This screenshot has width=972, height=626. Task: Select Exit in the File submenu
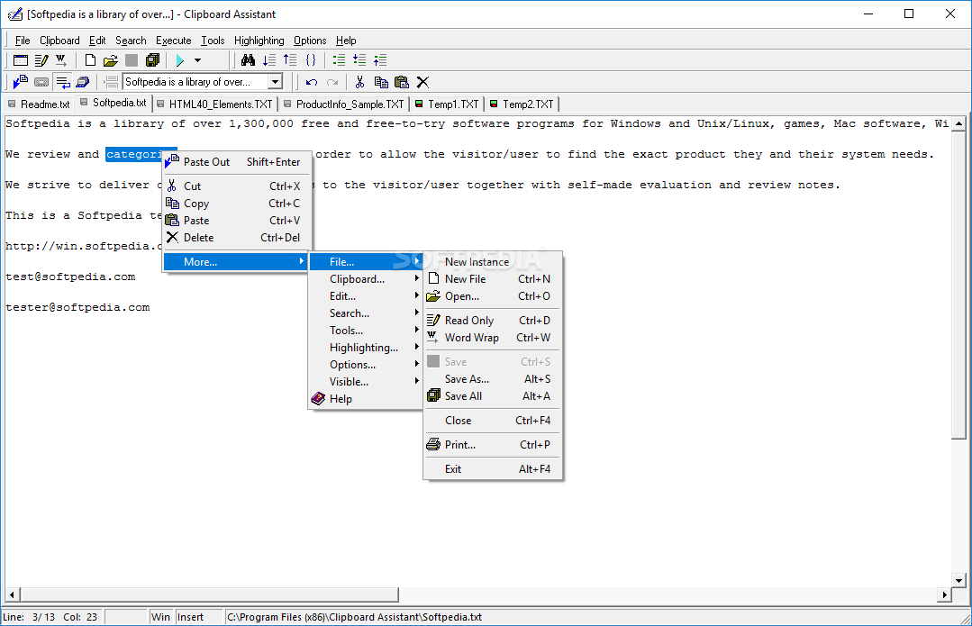tap(493, 469)
